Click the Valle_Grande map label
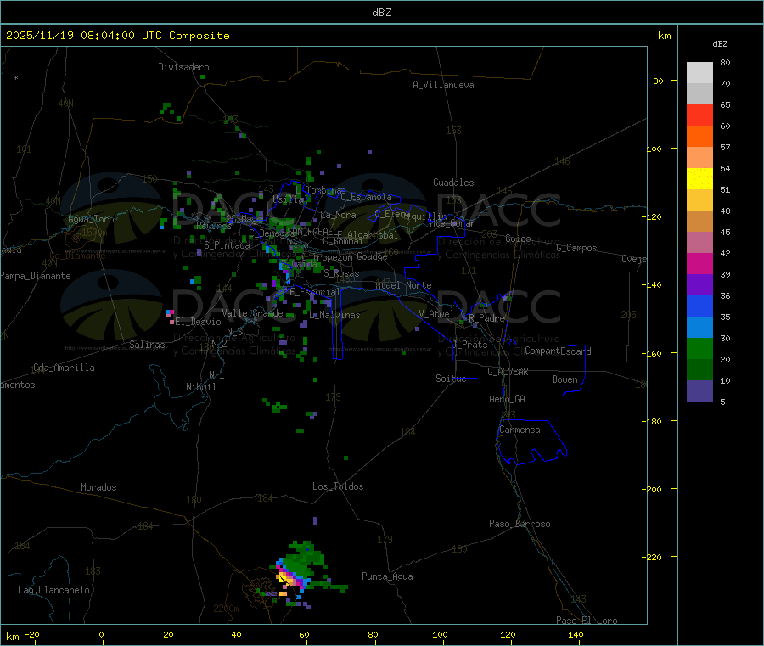The width and height of the screenshot is (764, 646). tap(252, 313)
